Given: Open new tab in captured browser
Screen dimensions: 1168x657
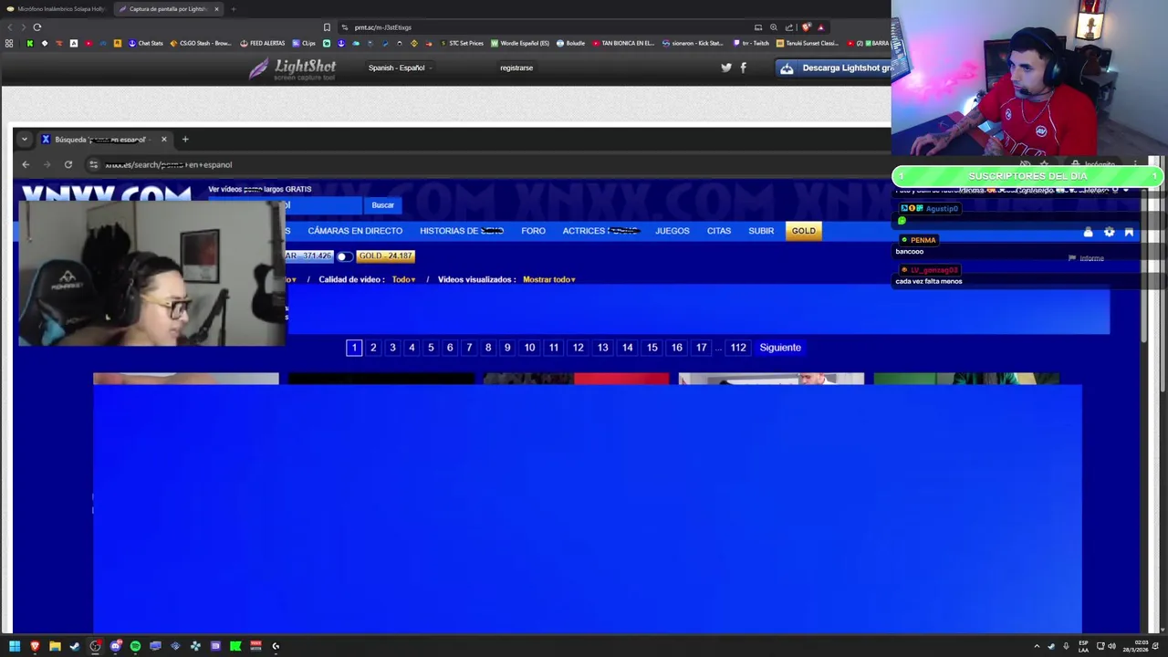Looking at the screenshot, I should (x=185, y=140).
